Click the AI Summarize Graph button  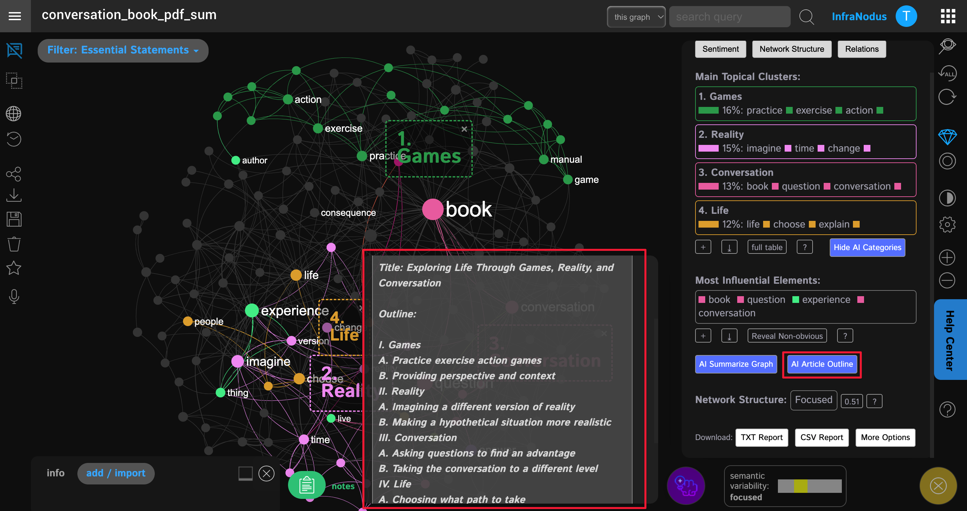pos(736,364)
